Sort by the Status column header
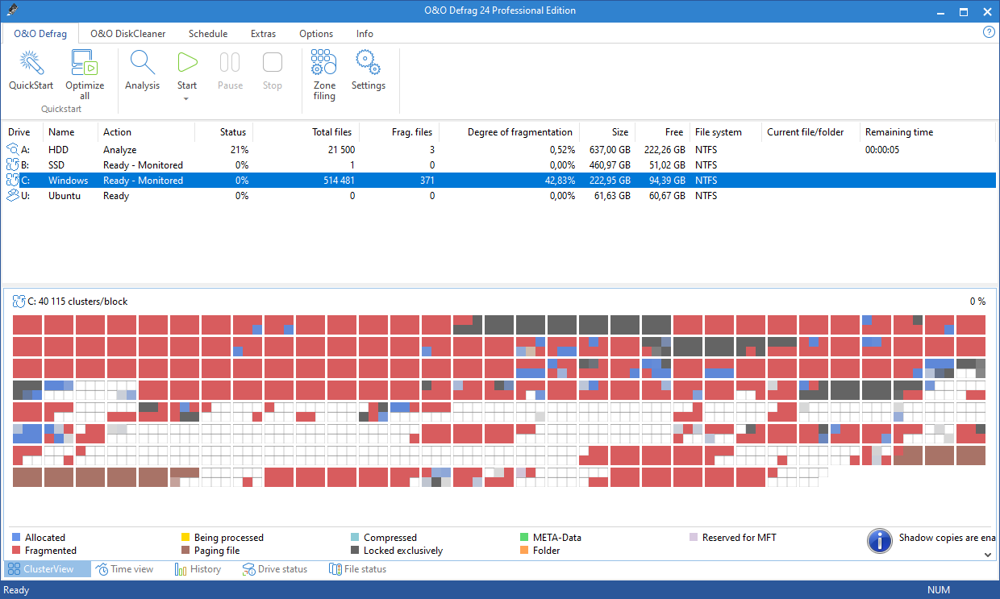 click(233, 132)
